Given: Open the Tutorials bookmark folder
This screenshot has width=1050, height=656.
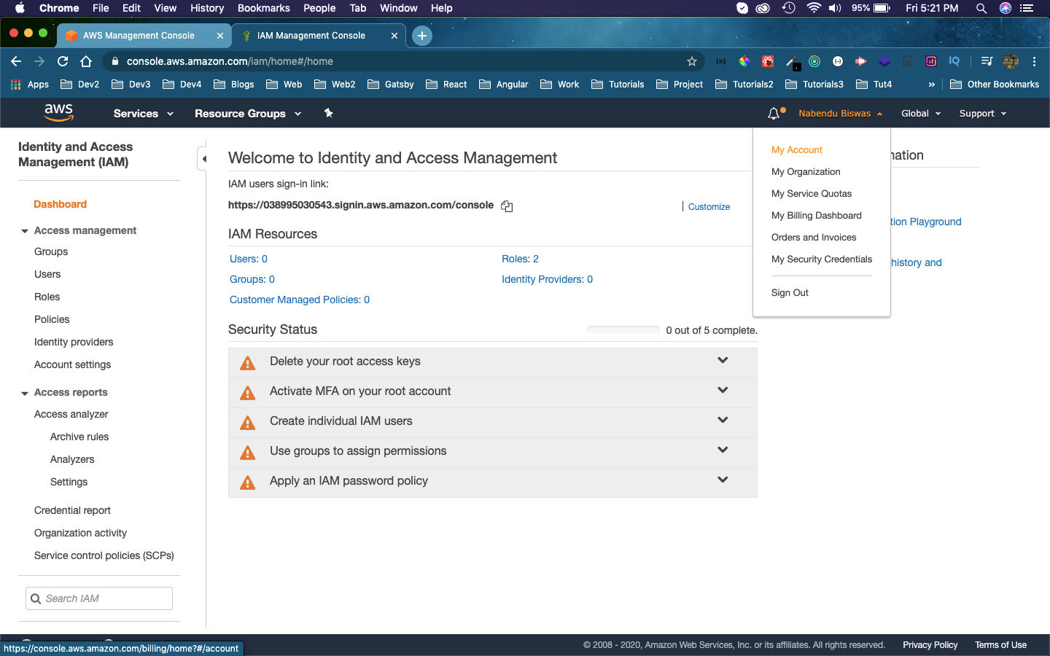Looking at the screenshot, I should click(x=618, y=85).
